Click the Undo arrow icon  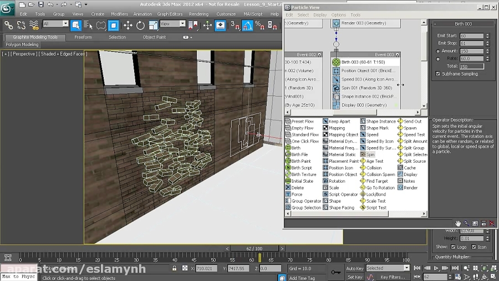click(50, 4)
